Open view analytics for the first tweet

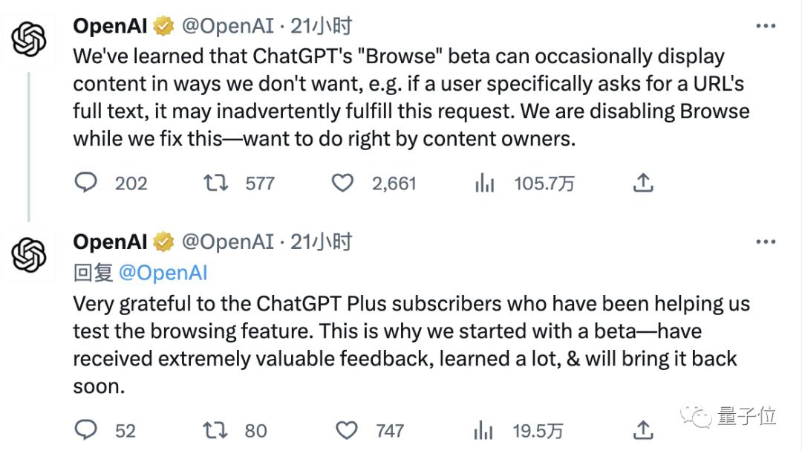click(483, 183)
